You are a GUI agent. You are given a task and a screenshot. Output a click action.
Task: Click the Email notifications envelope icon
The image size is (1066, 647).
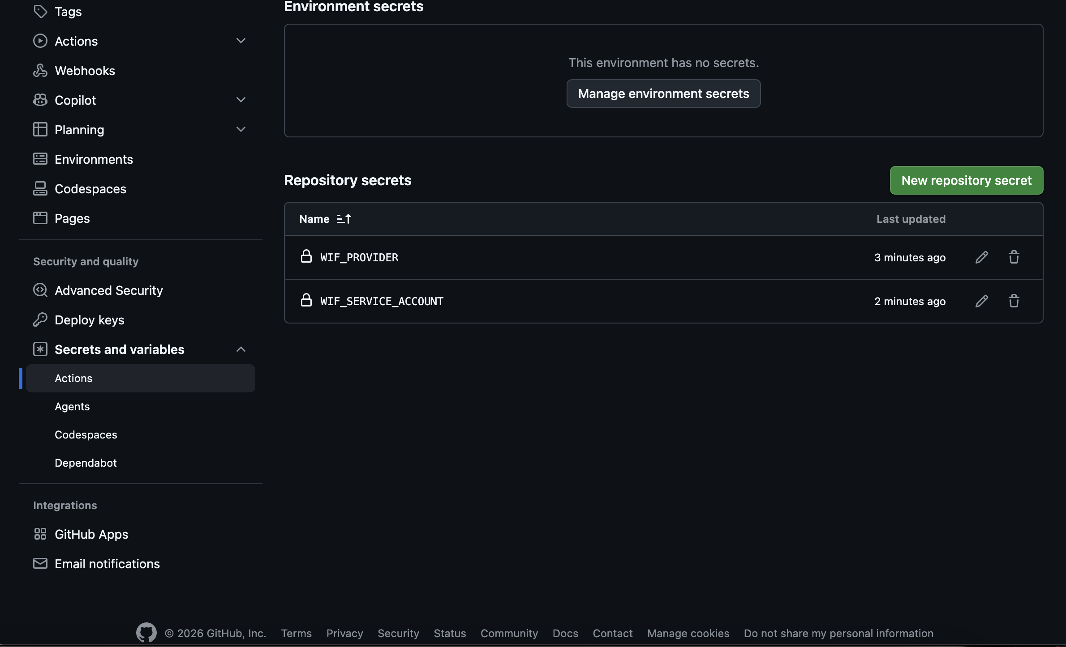(40, 564)
